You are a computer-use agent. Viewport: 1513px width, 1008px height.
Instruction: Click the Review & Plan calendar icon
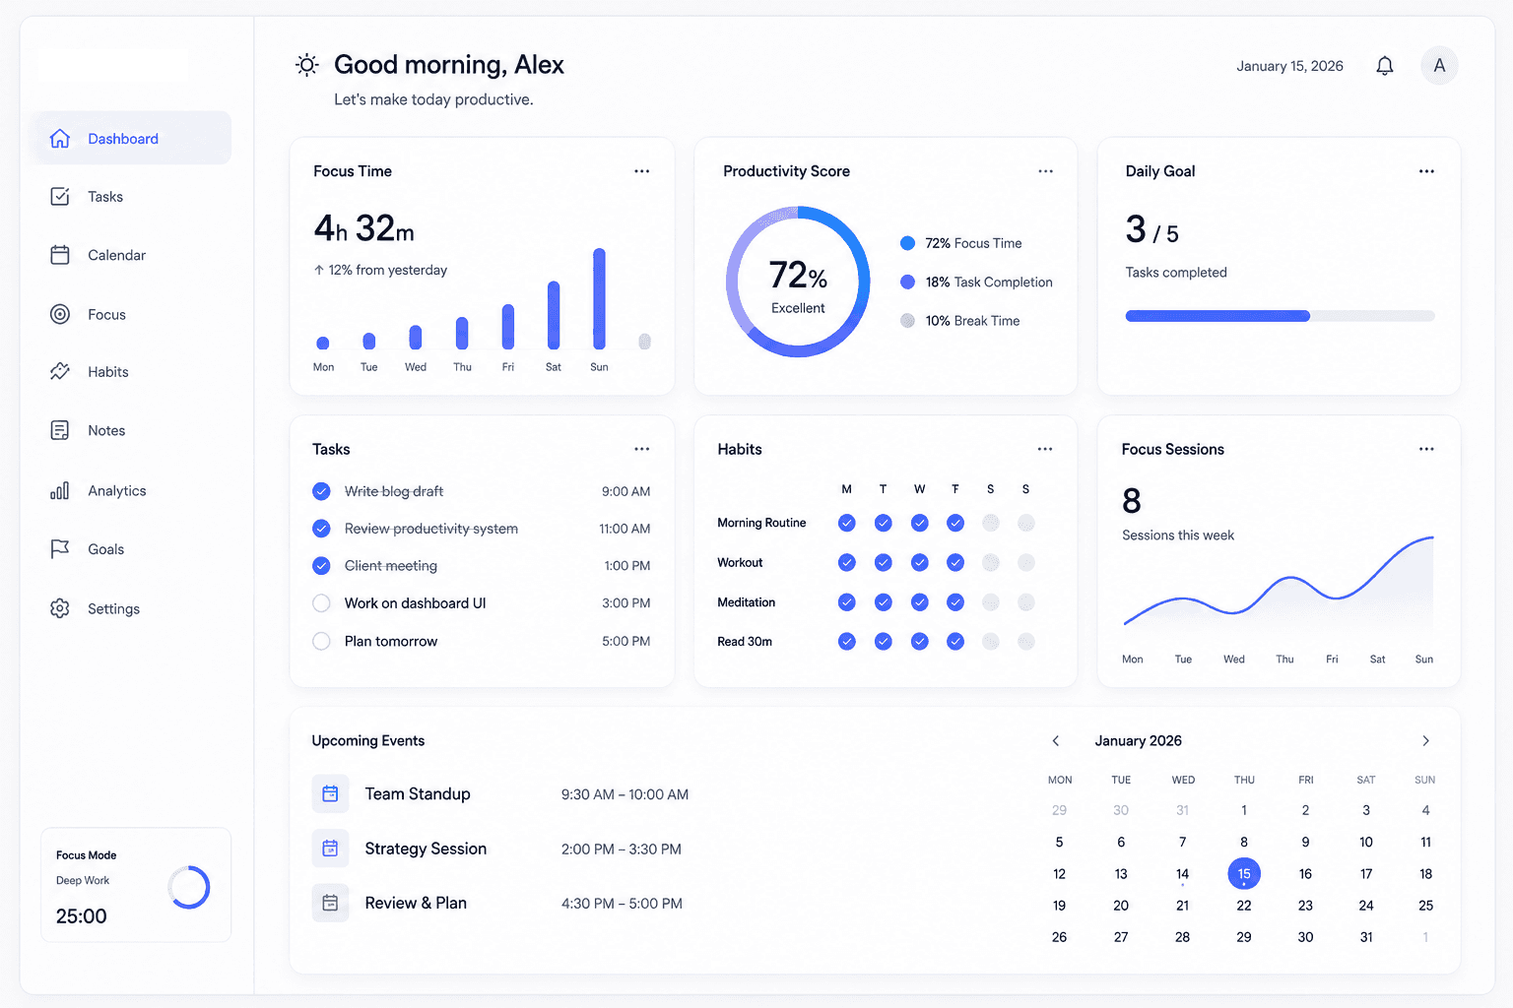pos(330,903)
